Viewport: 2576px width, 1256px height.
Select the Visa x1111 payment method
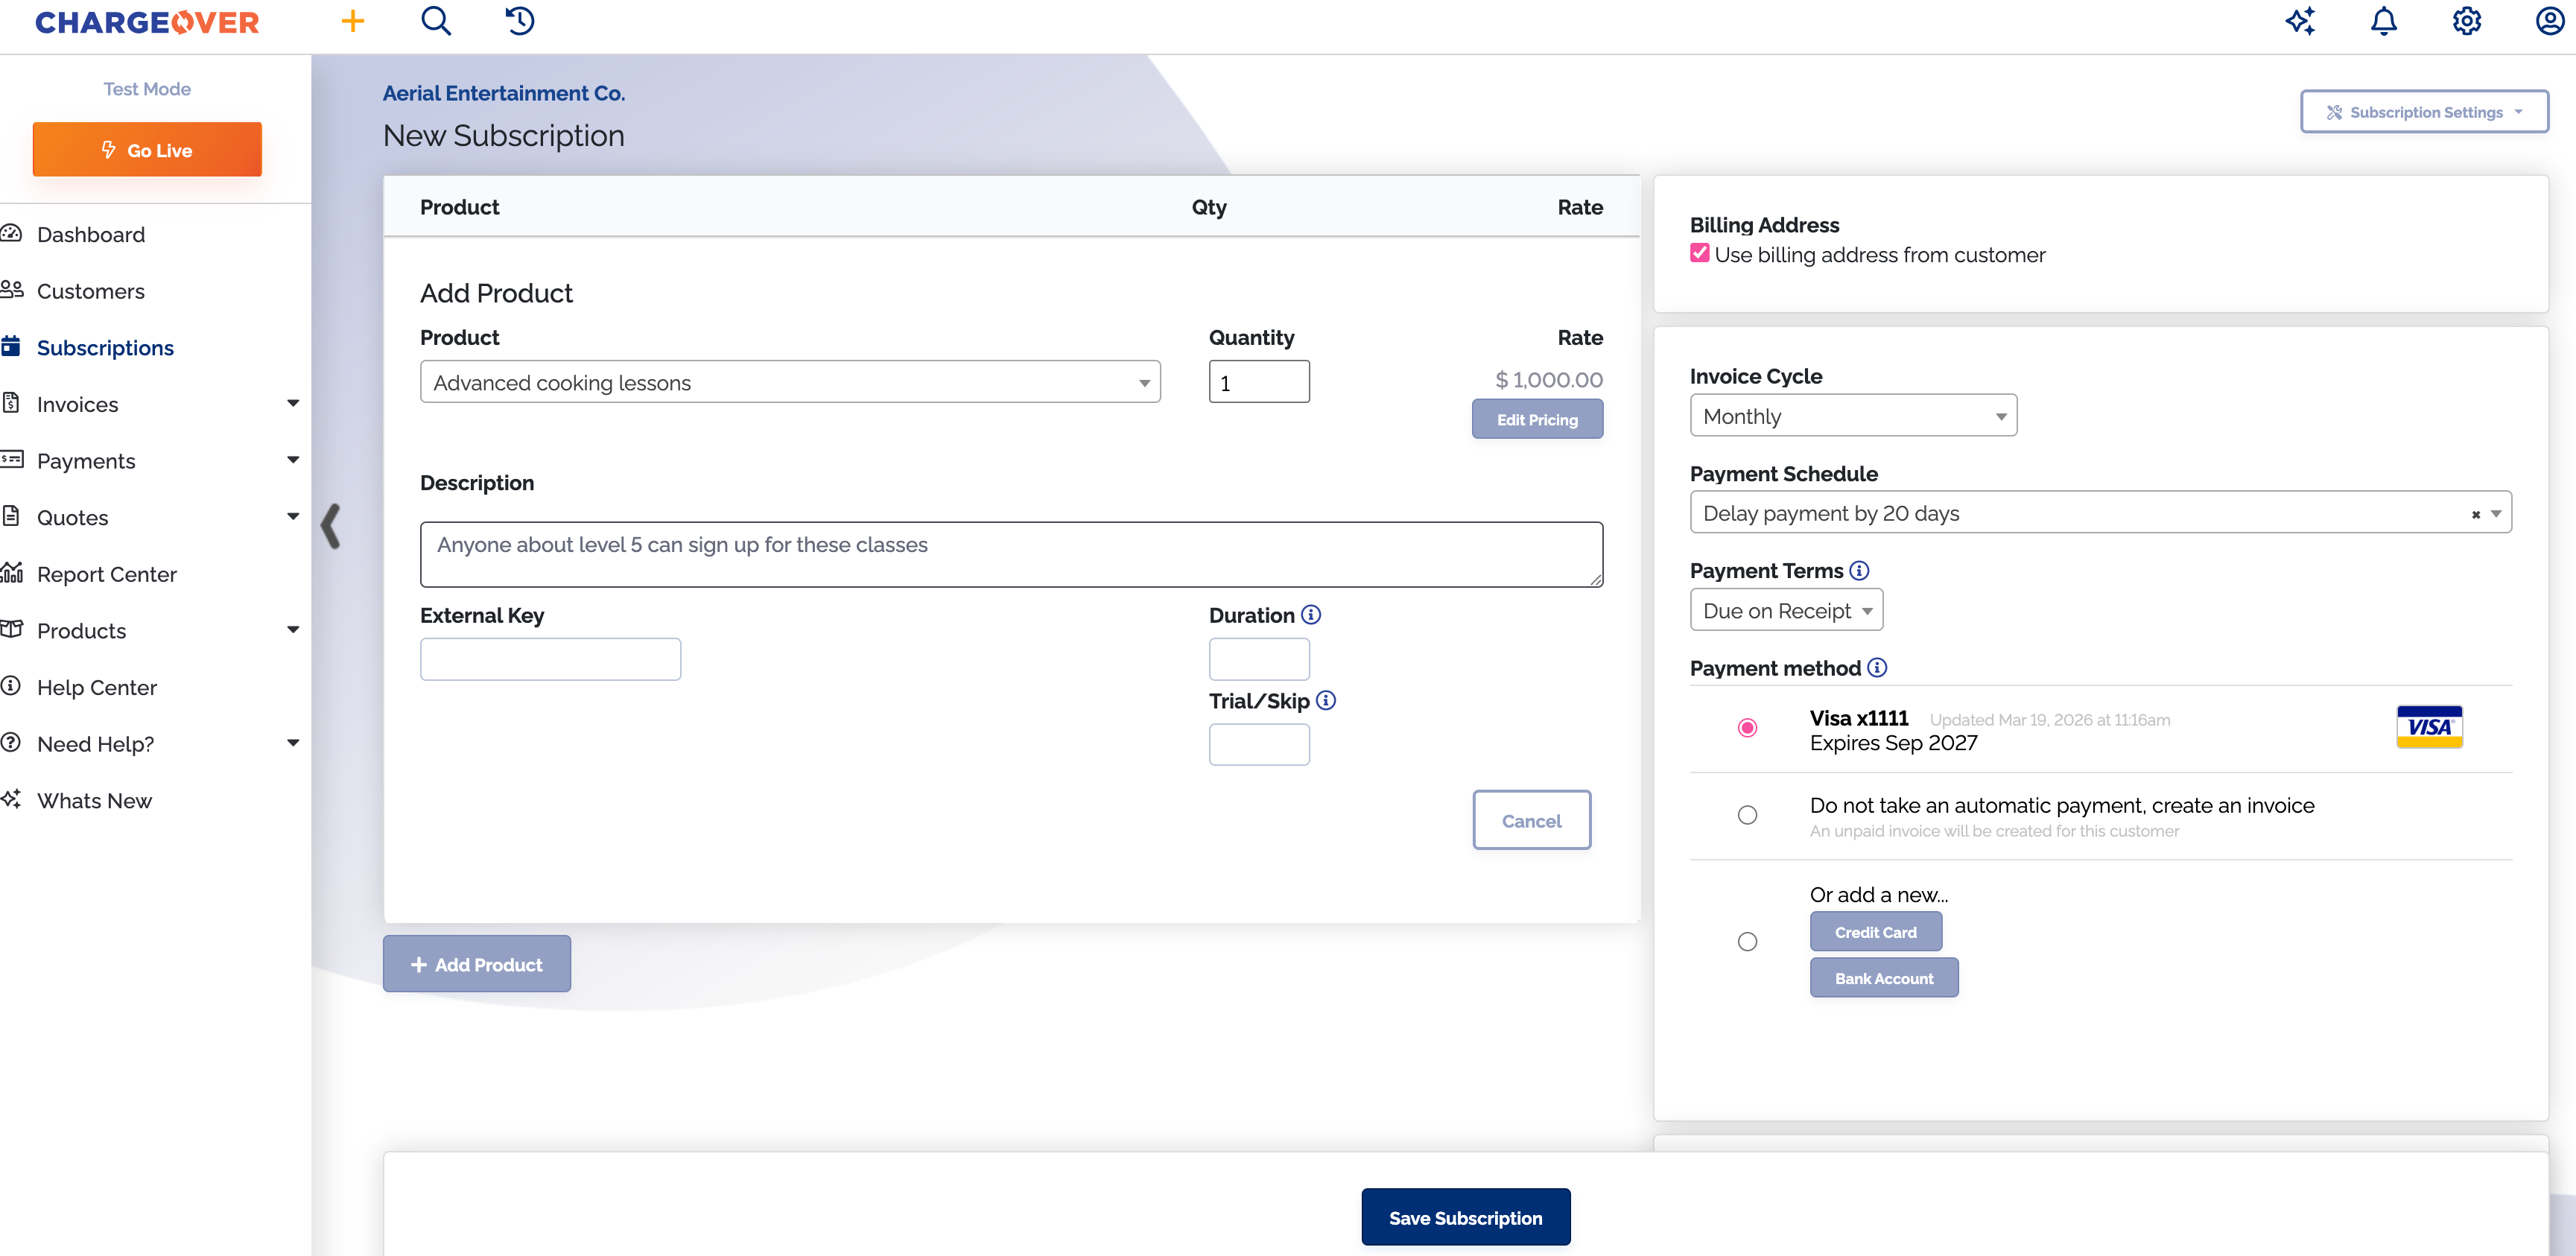(1747, 728)
